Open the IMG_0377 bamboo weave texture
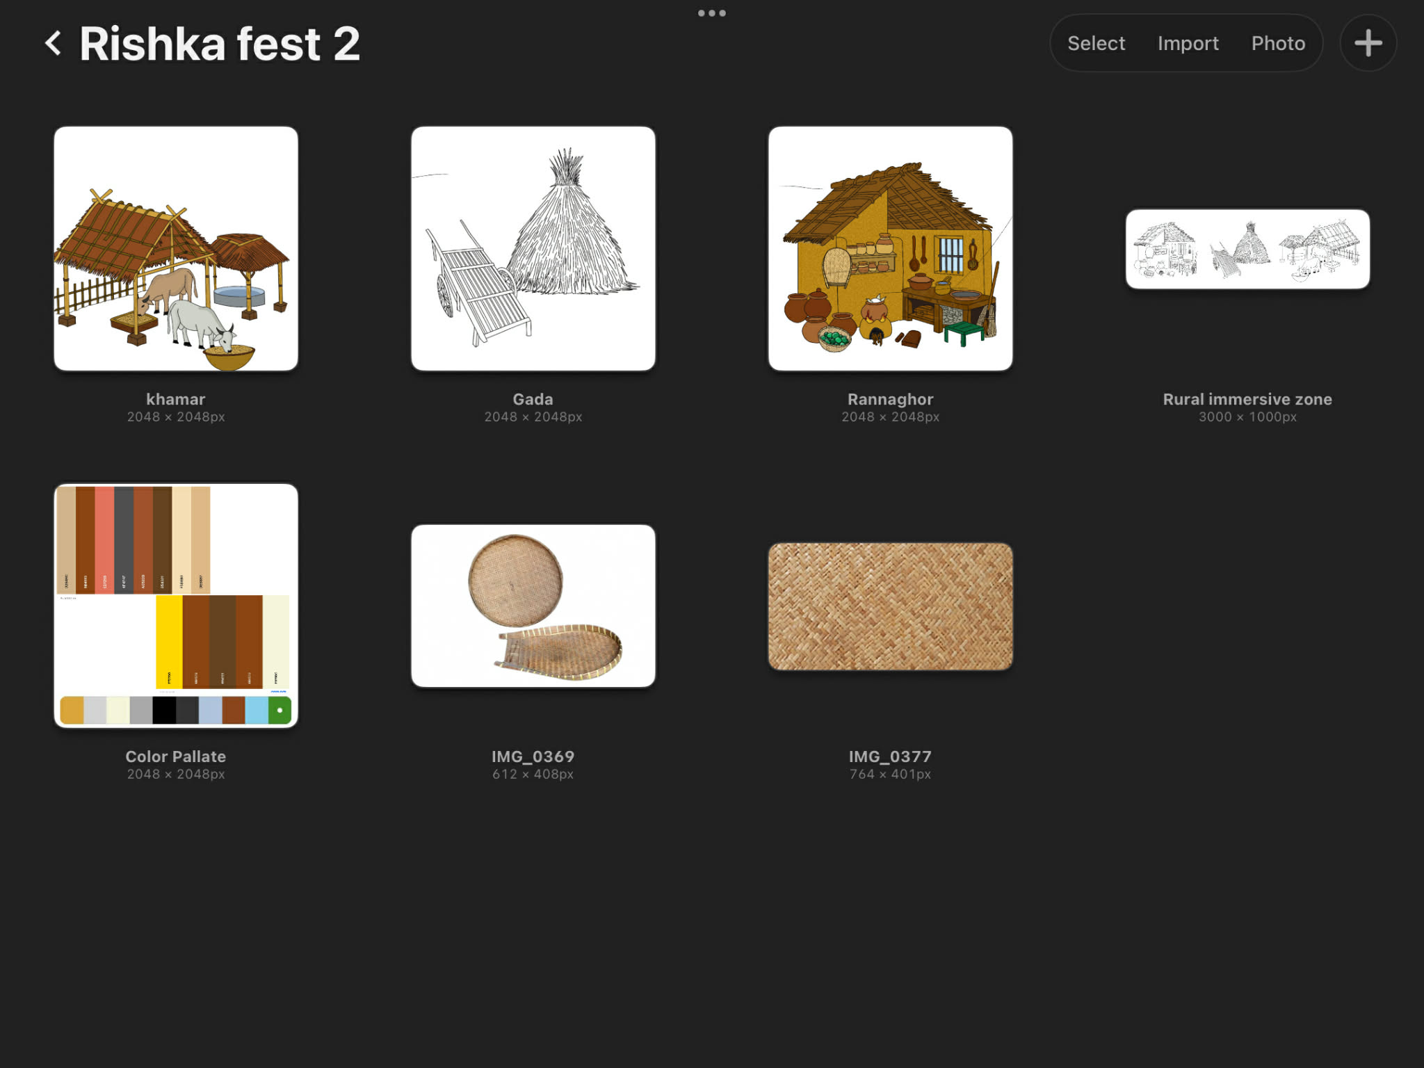This screenshot has height=1068, width=1424. tap(890, 606)
